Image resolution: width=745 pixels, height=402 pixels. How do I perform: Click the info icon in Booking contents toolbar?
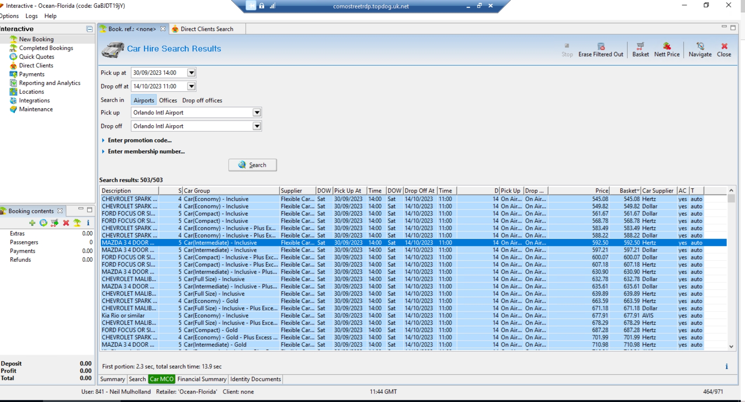click(x=88, y=223)
